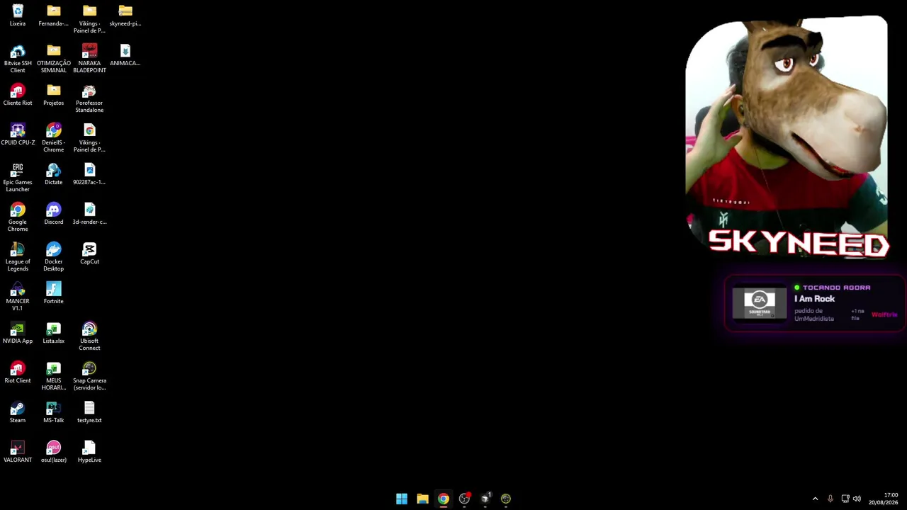The width and height of the screenshot is (907, 510).
Task: Select the HypeLive desktop shortcut
Action: coord(89,453)
